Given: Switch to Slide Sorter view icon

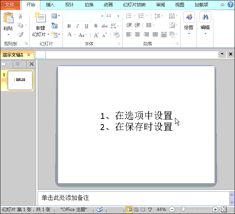Looking at the screenshot, I should (136, 210).
